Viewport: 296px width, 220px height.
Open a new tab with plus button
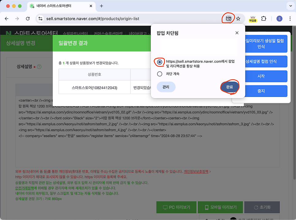pyautogui.click(x=101, y=6)
